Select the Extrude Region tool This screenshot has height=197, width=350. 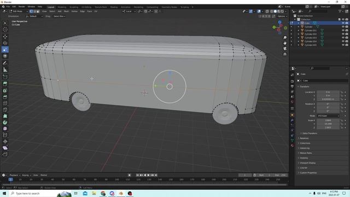tap(5, 84)
